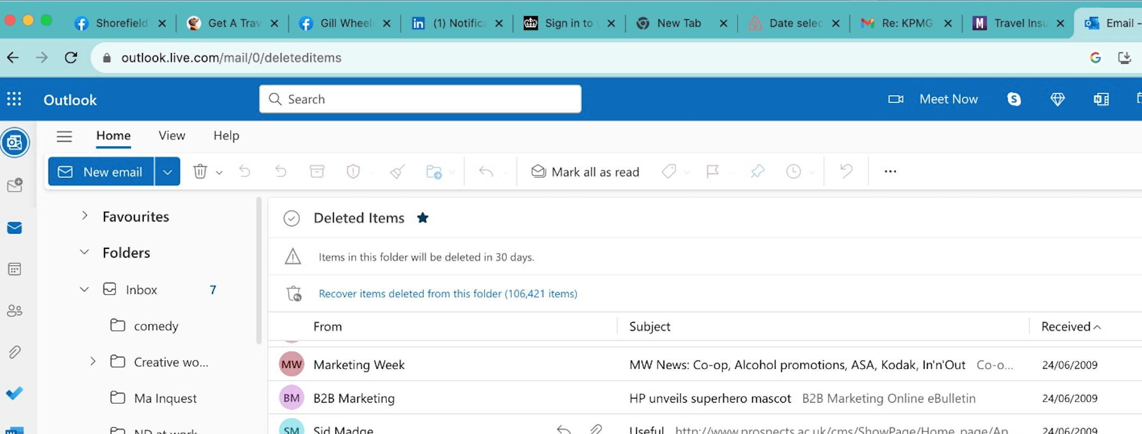Click Recover items deleted from this folder link
This screenshot has width=1142, height=434.
coord(448,294)
